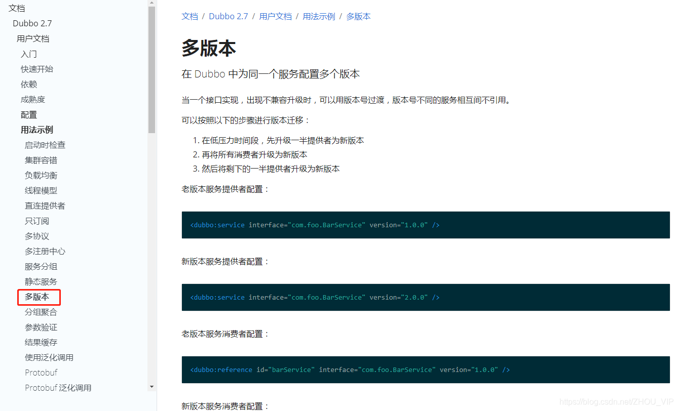Click the 新版本服务消费者配置 label

coord(226,406)
